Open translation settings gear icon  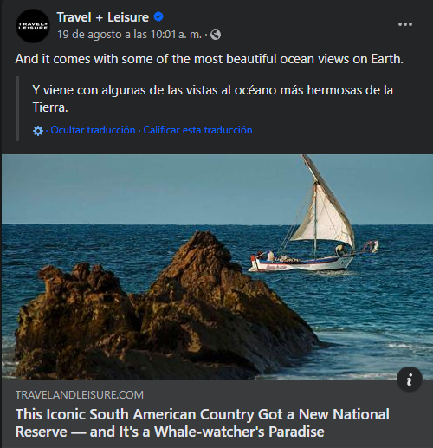point(38,131)
